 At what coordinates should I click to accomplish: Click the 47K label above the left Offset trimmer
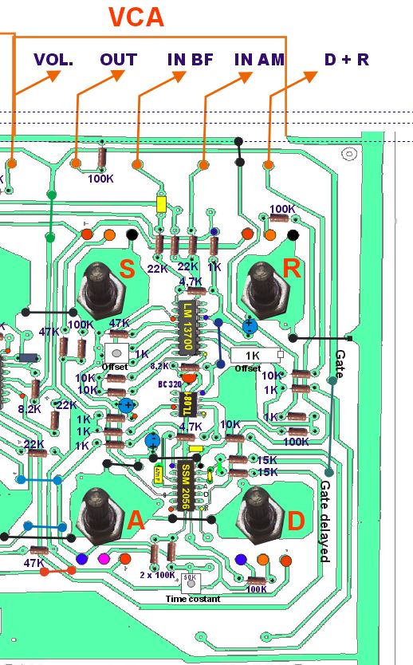tap(120, 323)
